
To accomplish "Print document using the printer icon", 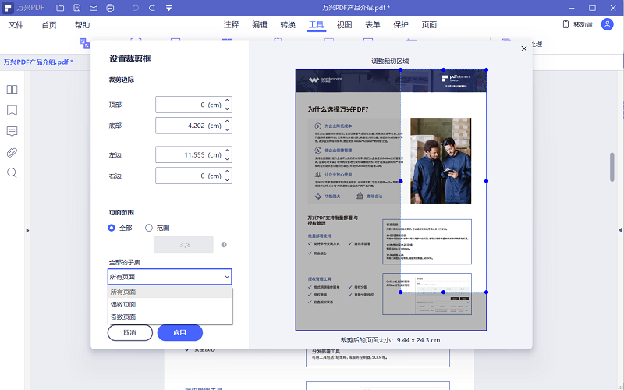I will coord(110,8).
